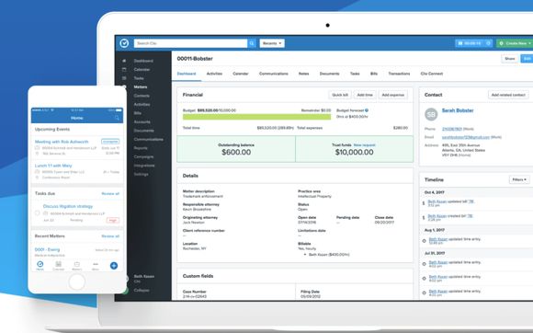The height and width of the screenshot is (333, 533).
Task: Open Reports in the left sidebar
Action: pyautogui.click(x=141, y=148)
